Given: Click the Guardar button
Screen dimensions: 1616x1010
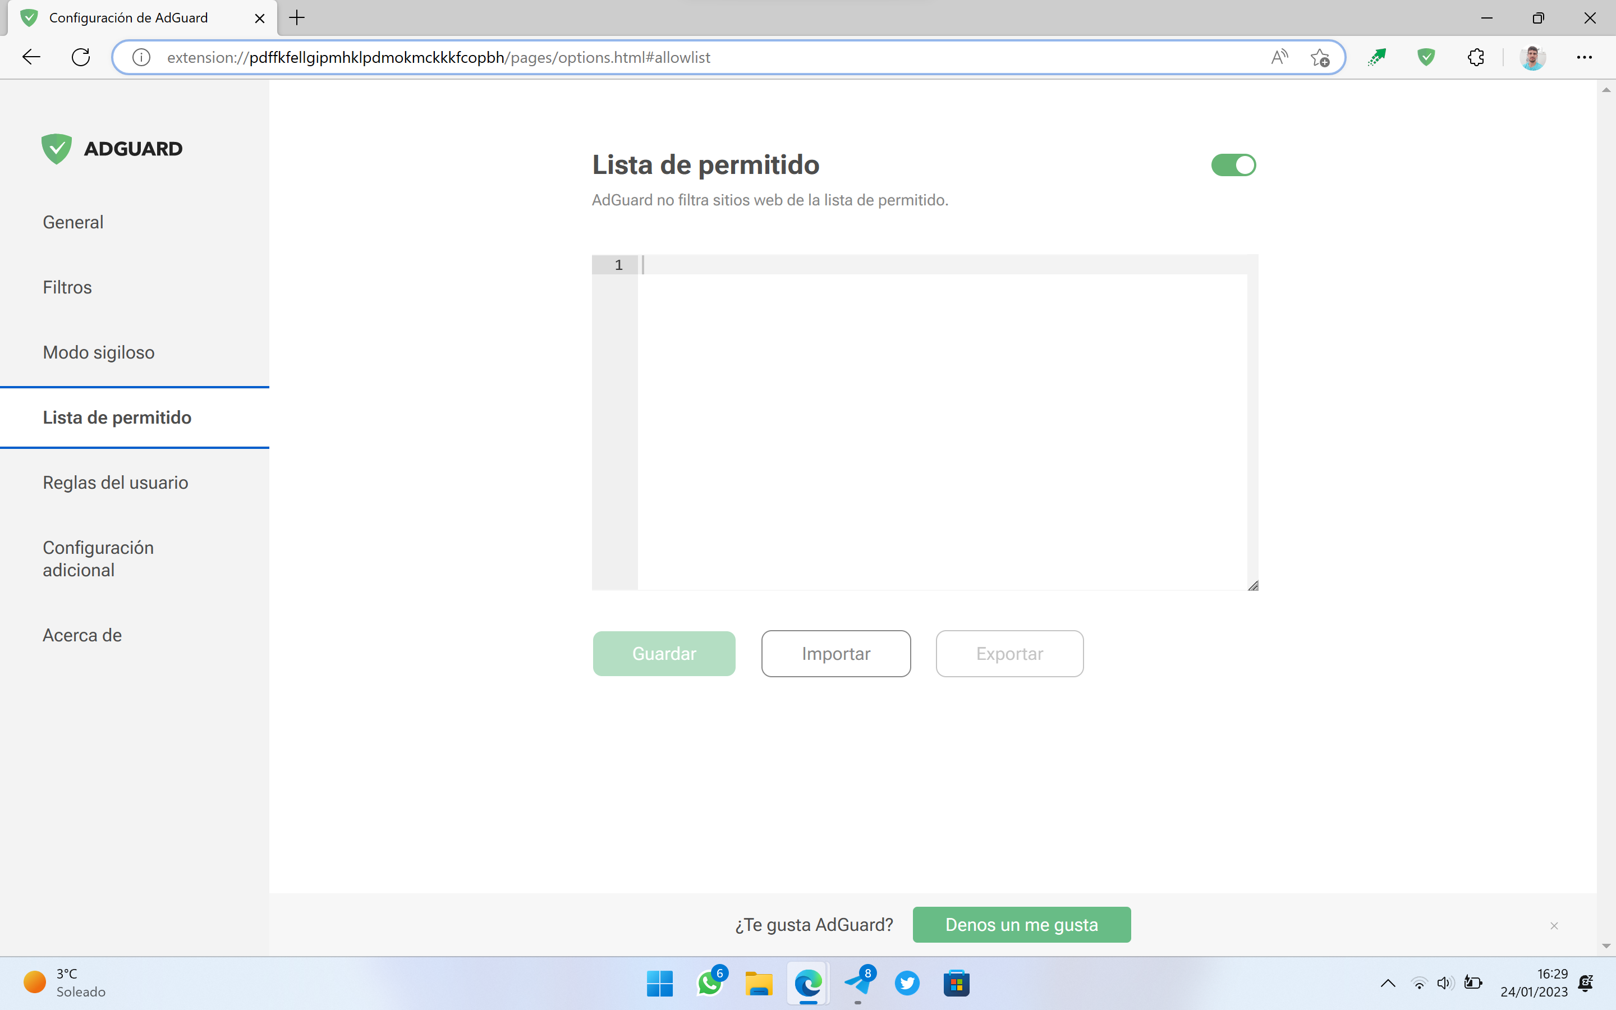Looking at the screenshot, I should click(x=664, y=653).
